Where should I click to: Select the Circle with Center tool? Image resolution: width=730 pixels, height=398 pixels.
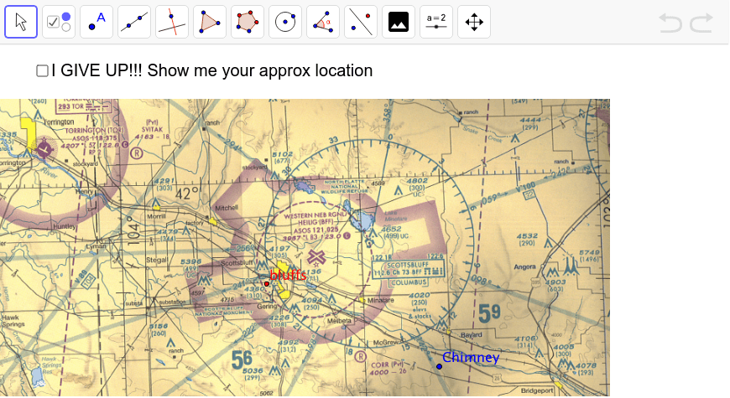tap(285, 22)
